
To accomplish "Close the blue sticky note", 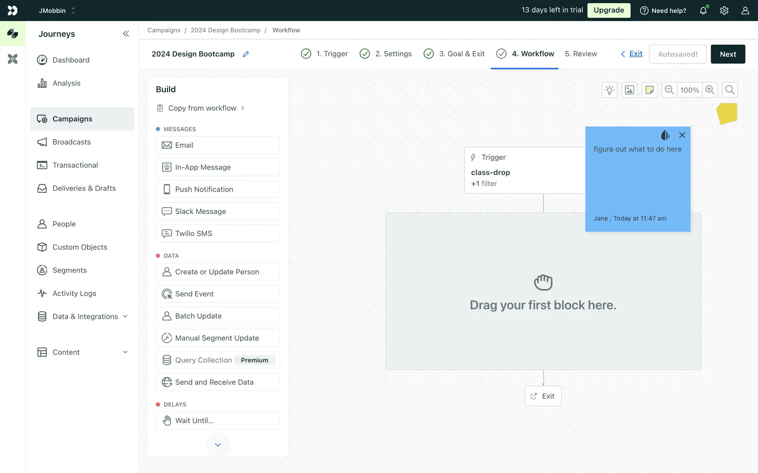I will (x=682, y=135).
